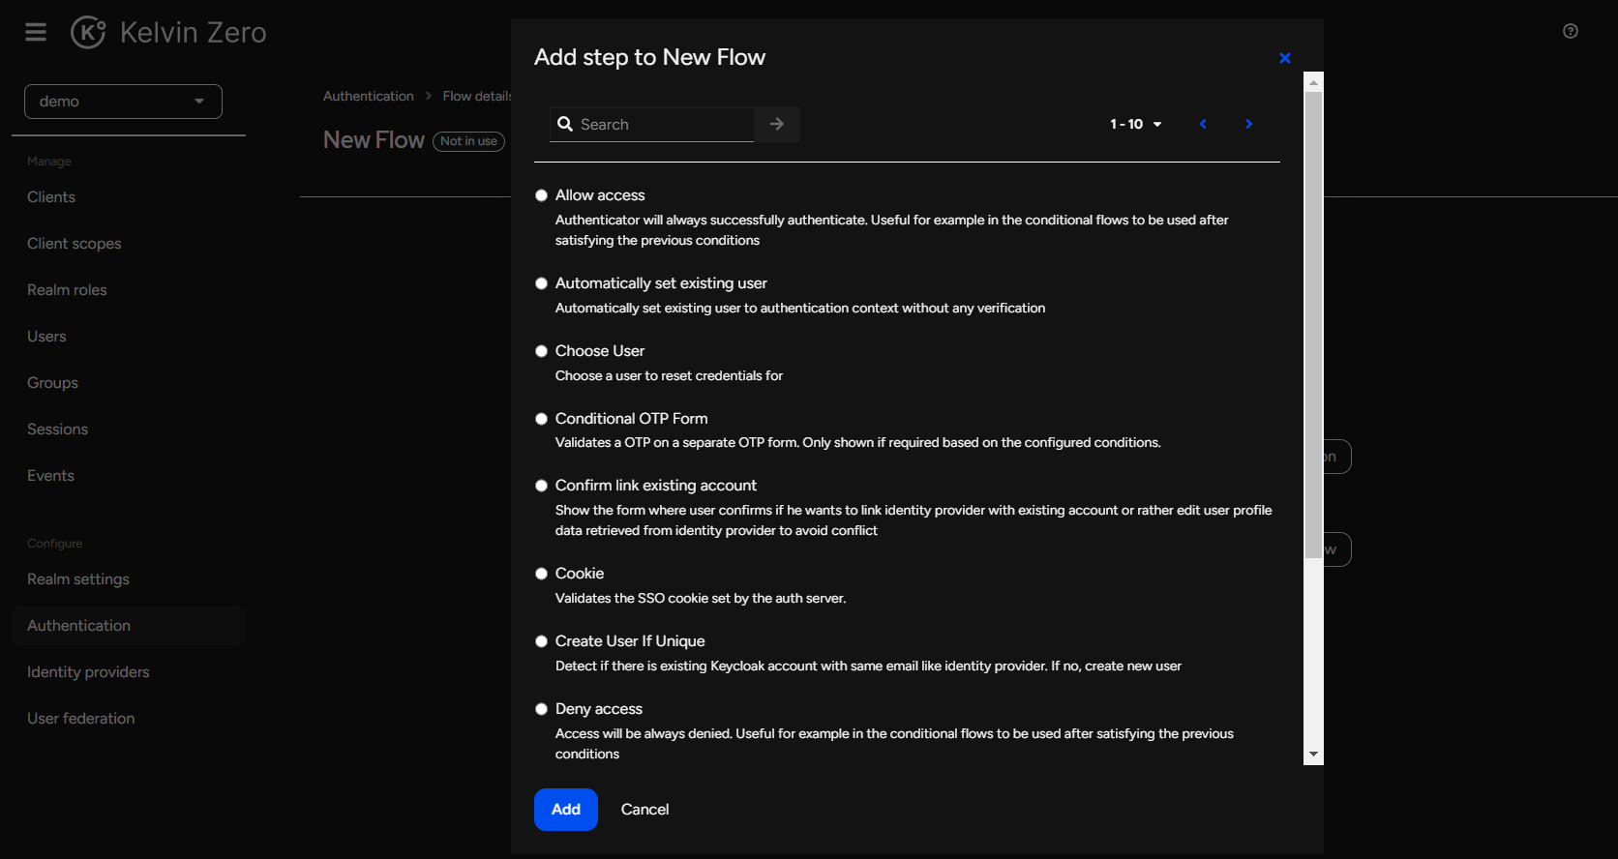Viewport: 1618px width, 859px height.
Task: Open Users in the sidebar
Action: point(46,337)
